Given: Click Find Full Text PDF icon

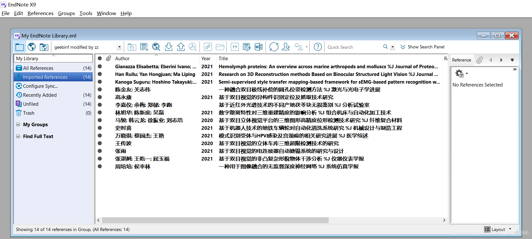Looking at the screenshot, I should pyautogui.click(x=193, y=47).
